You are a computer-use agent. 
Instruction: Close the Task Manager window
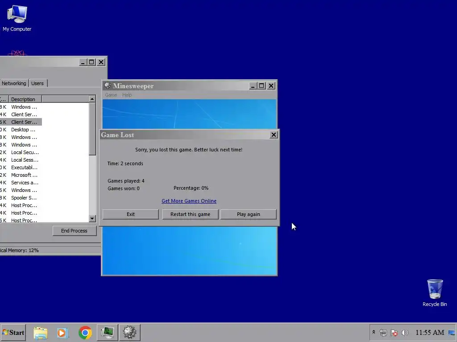point(101,62)
